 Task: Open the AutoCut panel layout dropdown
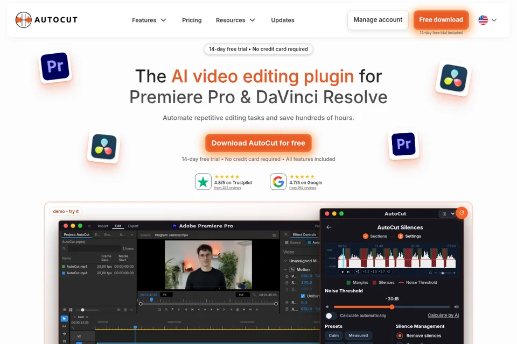(448, 213)
